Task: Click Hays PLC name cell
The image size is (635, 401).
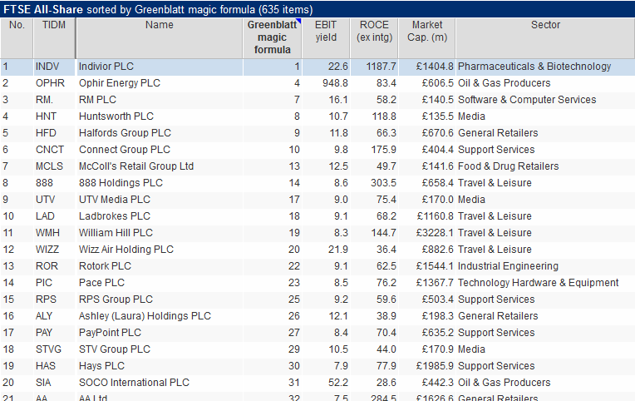Action: point(101,366)
